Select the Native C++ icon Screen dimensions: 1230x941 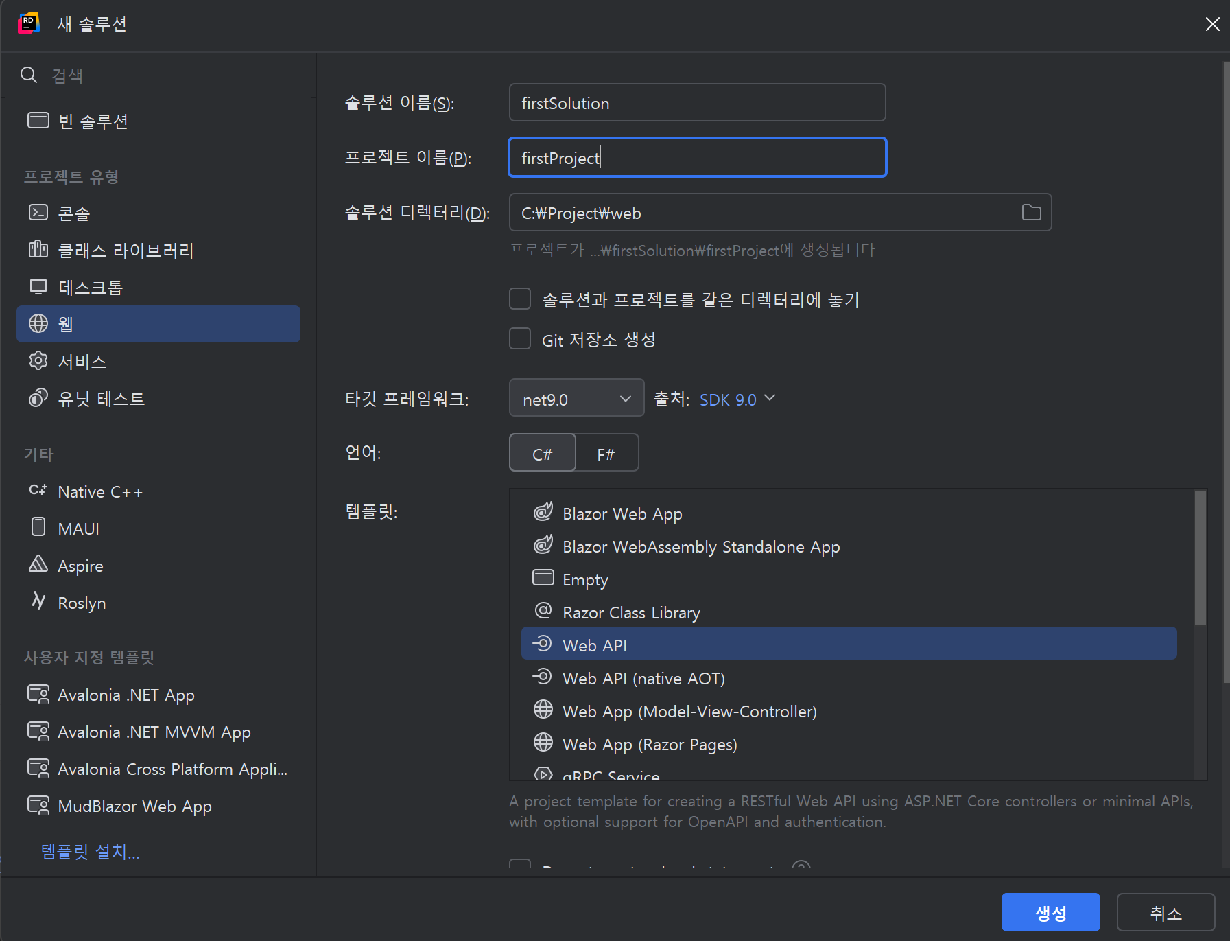point(38,491)
